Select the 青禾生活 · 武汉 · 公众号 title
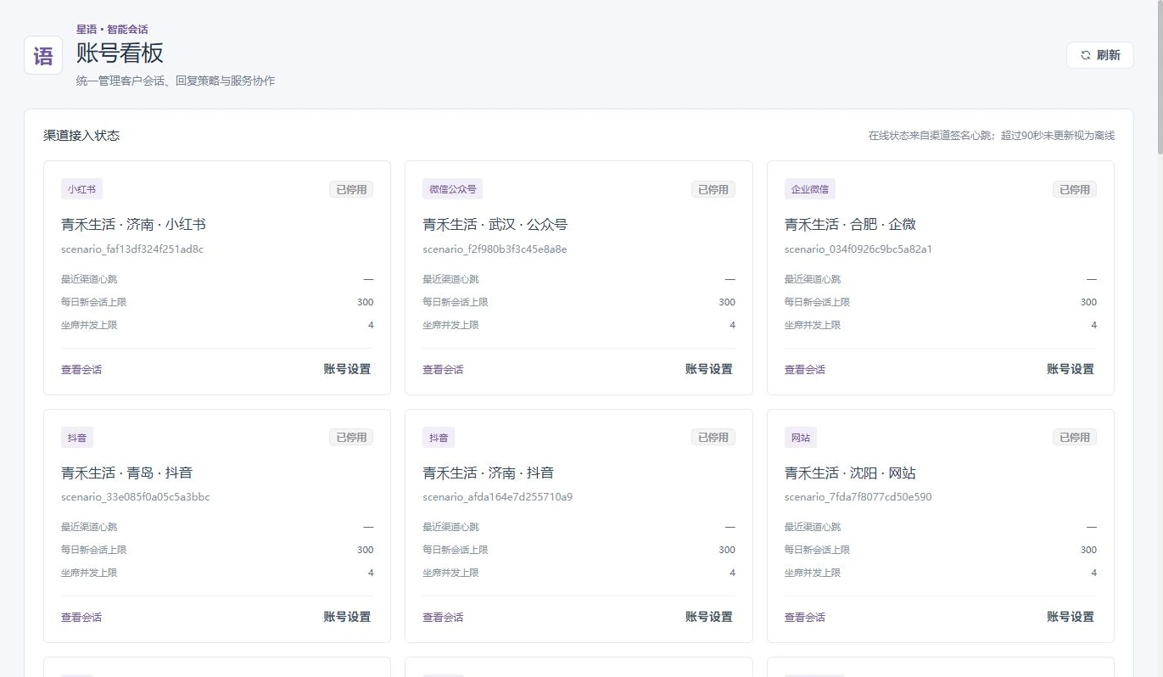Screen dimensions: 1163x677 [x=495, y=225]
